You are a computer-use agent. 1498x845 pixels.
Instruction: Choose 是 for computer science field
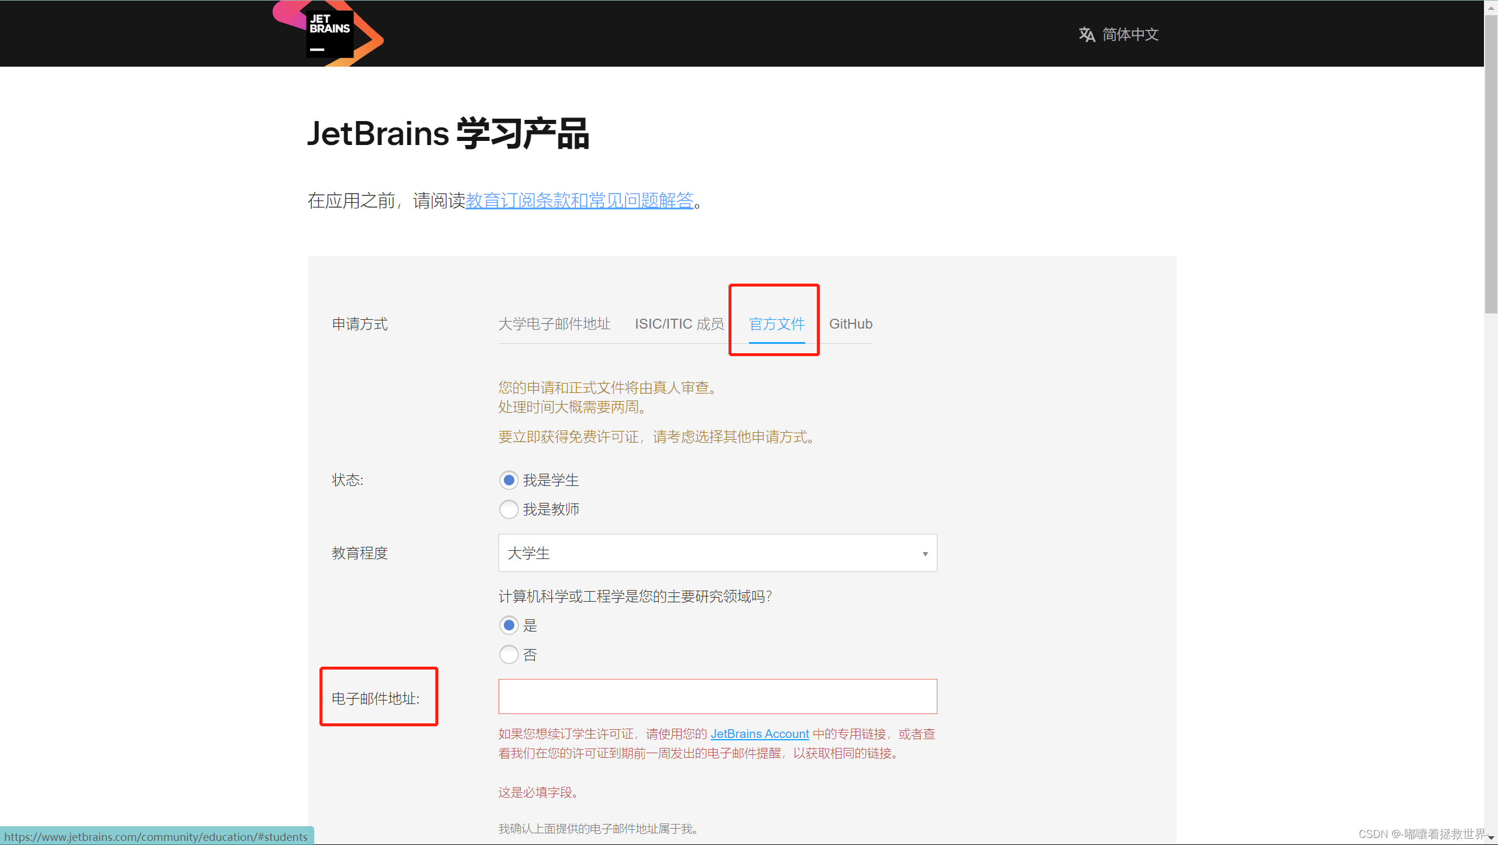509,625
